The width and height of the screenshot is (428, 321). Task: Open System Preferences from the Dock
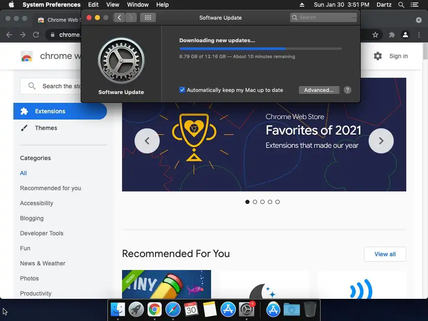pos(247,310)
